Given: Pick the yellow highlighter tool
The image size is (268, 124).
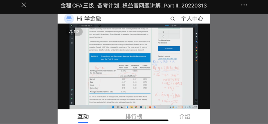Looking at the screenshot, I should point(196,50).
